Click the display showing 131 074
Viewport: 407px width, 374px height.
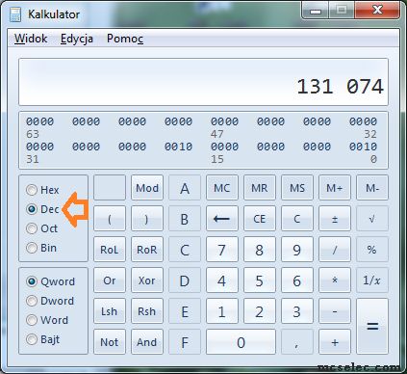[x=203, y=82]
